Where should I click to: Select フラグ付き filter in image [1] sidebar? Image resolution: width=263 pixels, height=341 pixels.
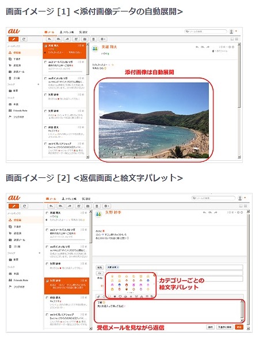tap(16, 117)
